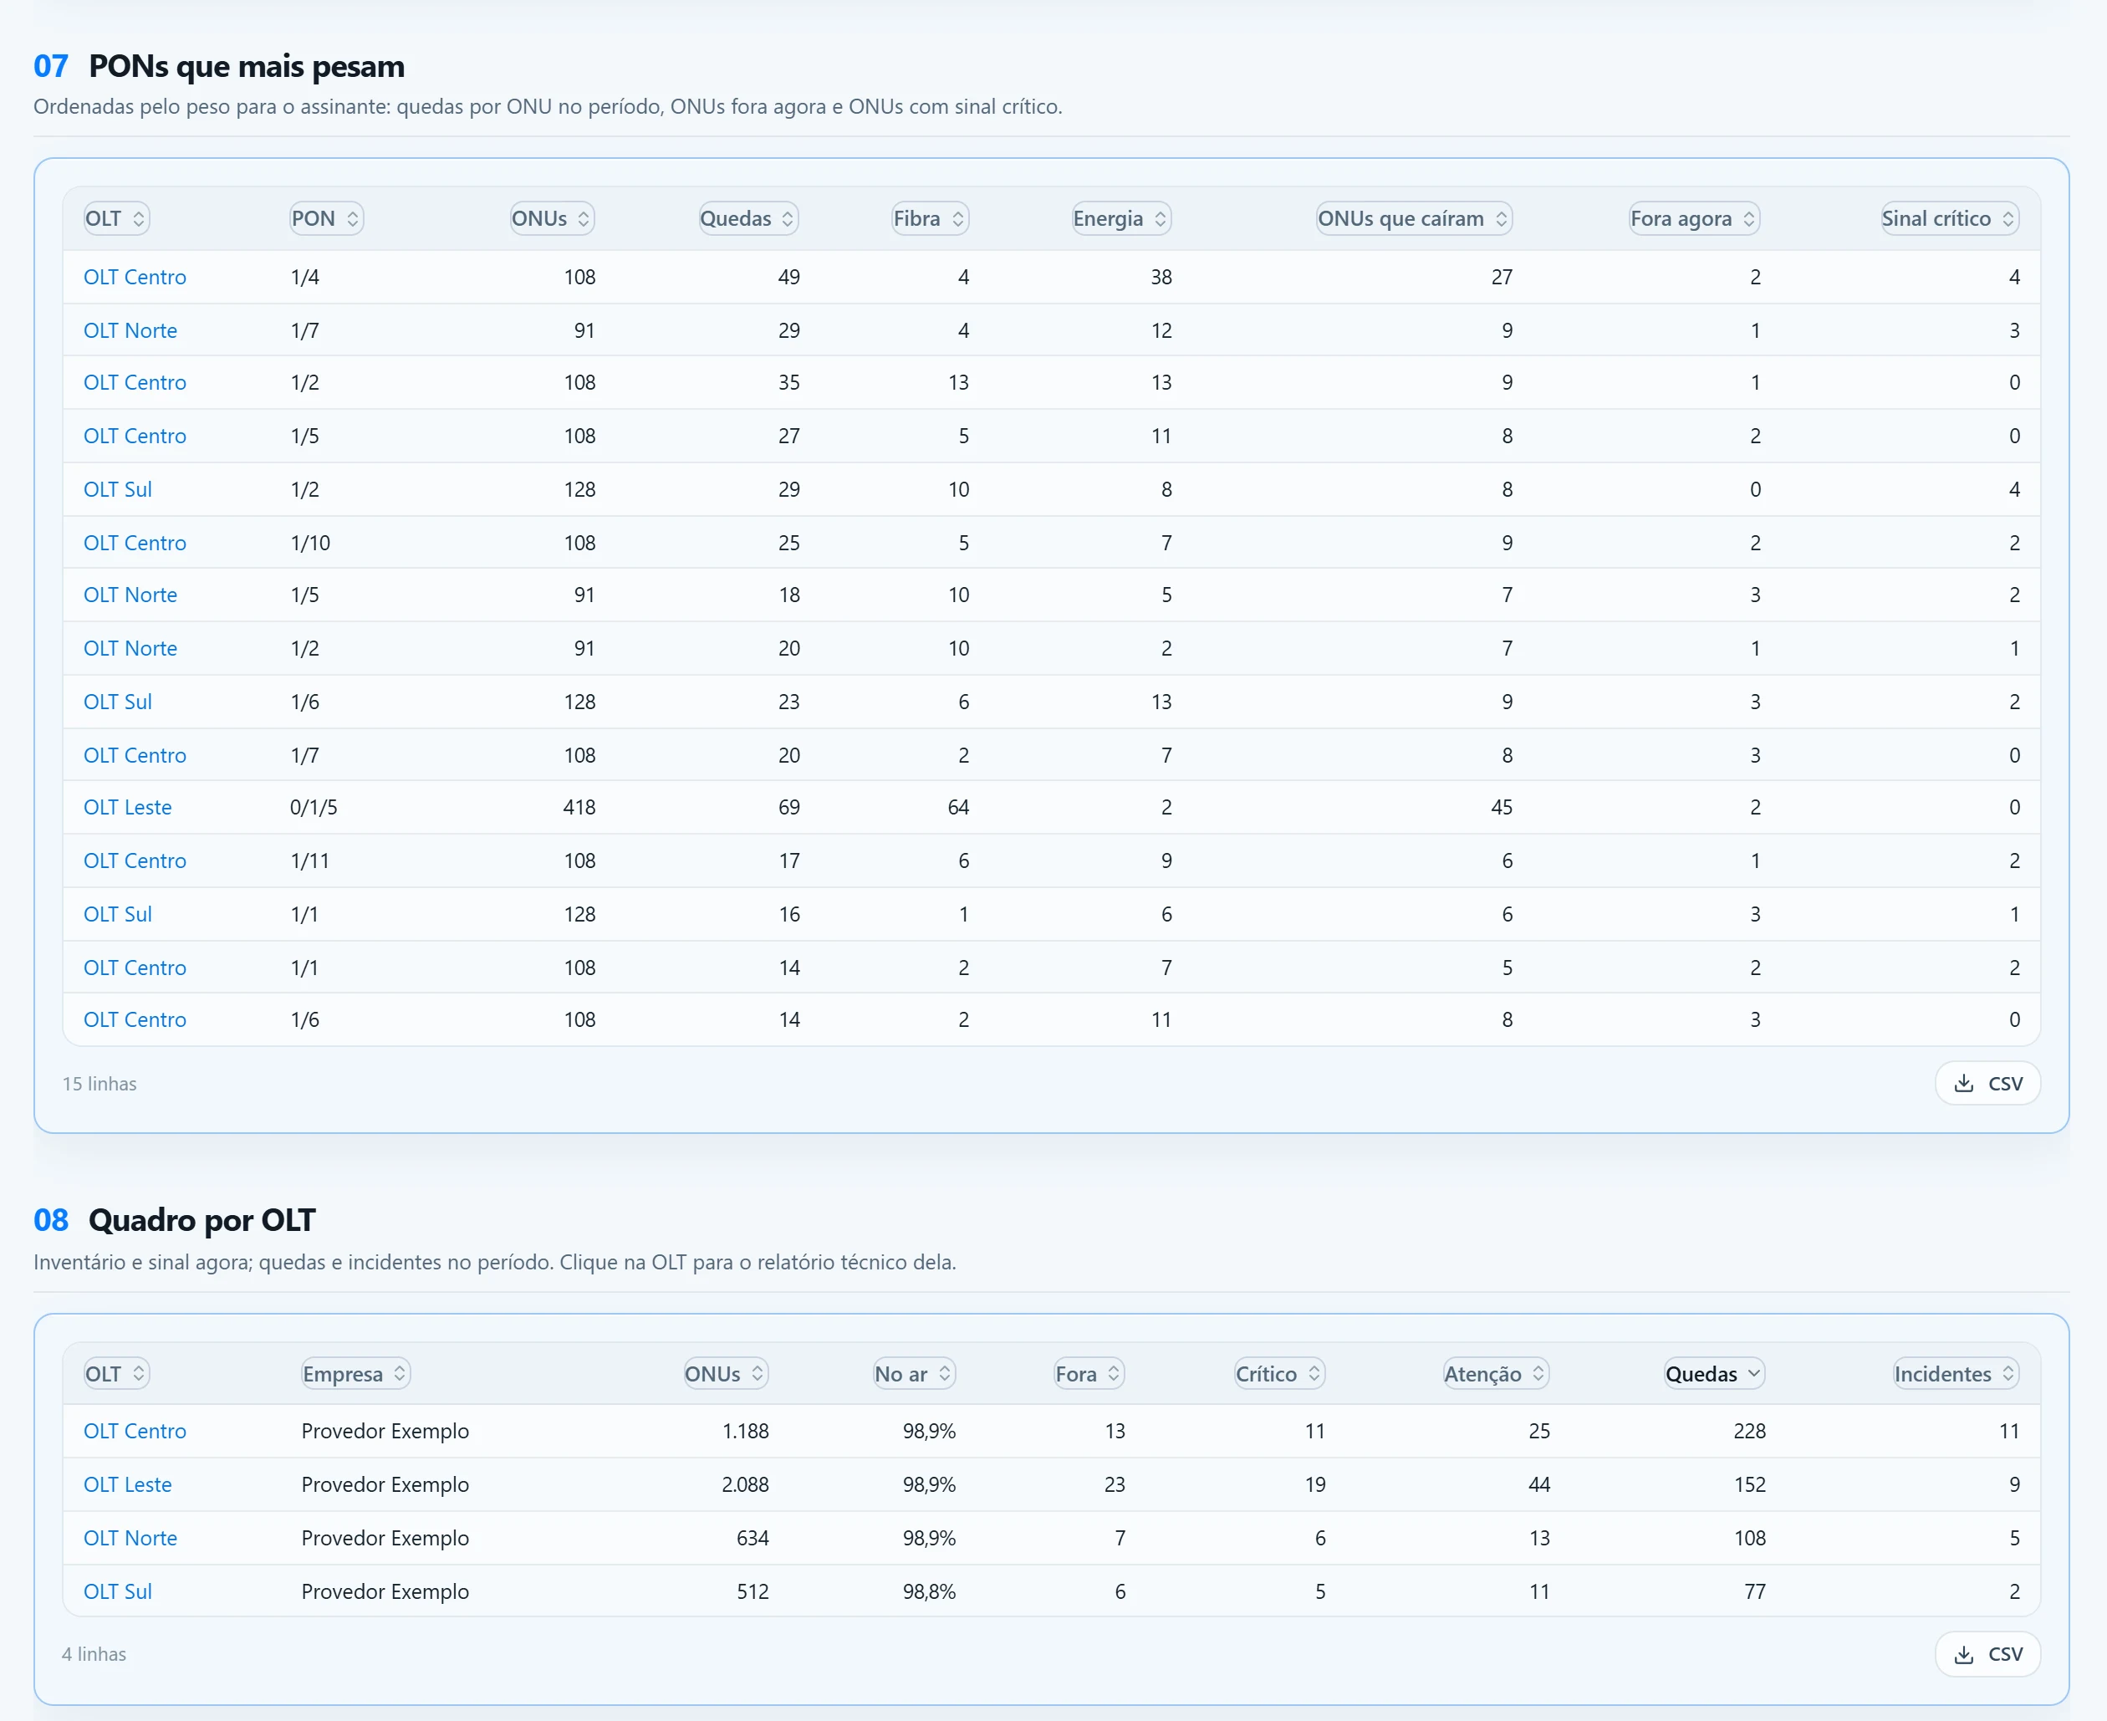Viewport: 2107px width, 1721px height.
Task: Sort PONs table by Quedas column
Action: 748,219
